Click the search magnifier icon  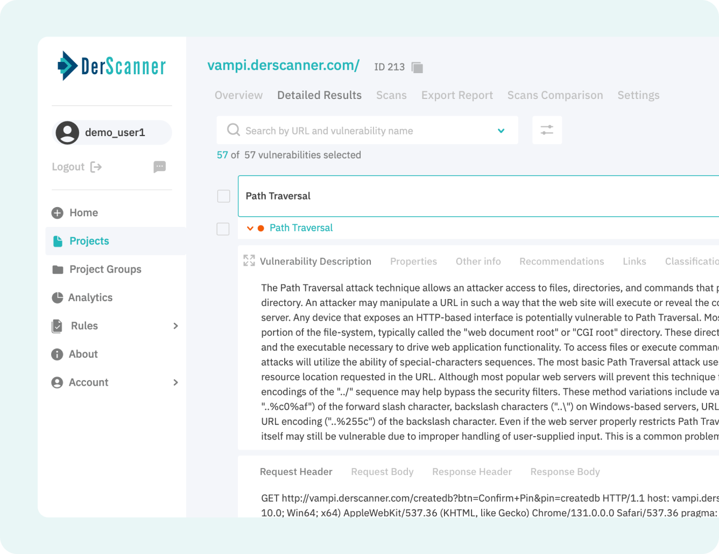pyautogui.click(x=234, y=130)
